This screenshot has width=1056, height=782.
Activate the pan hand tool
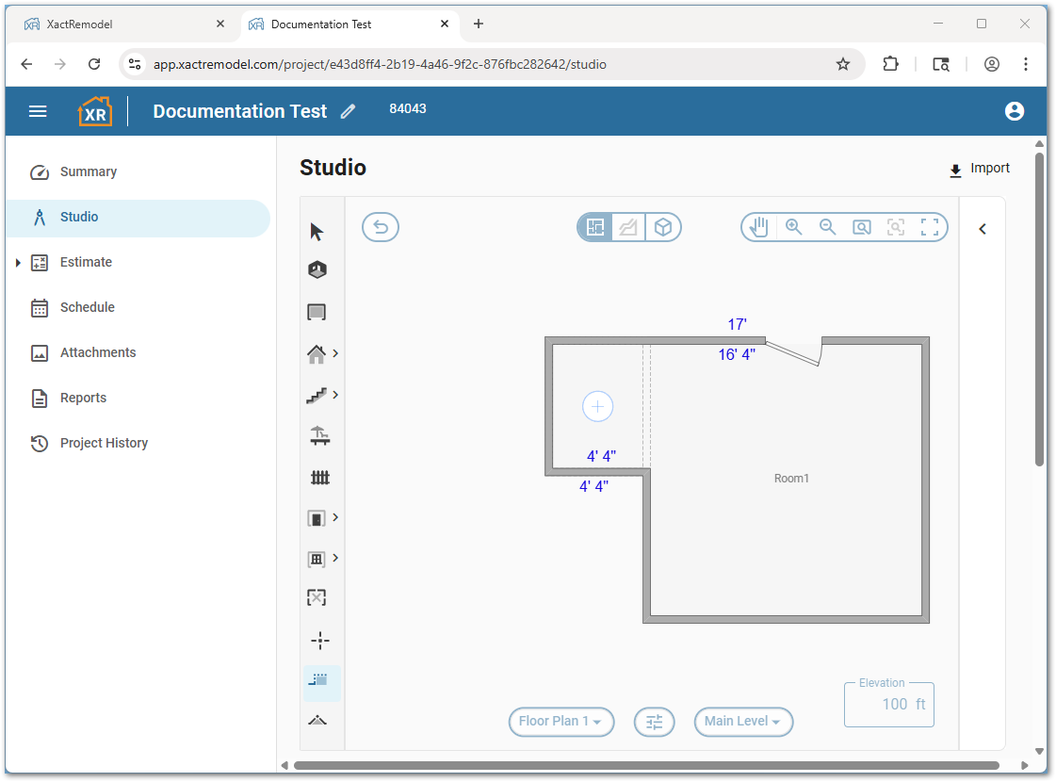click(759, 227)
